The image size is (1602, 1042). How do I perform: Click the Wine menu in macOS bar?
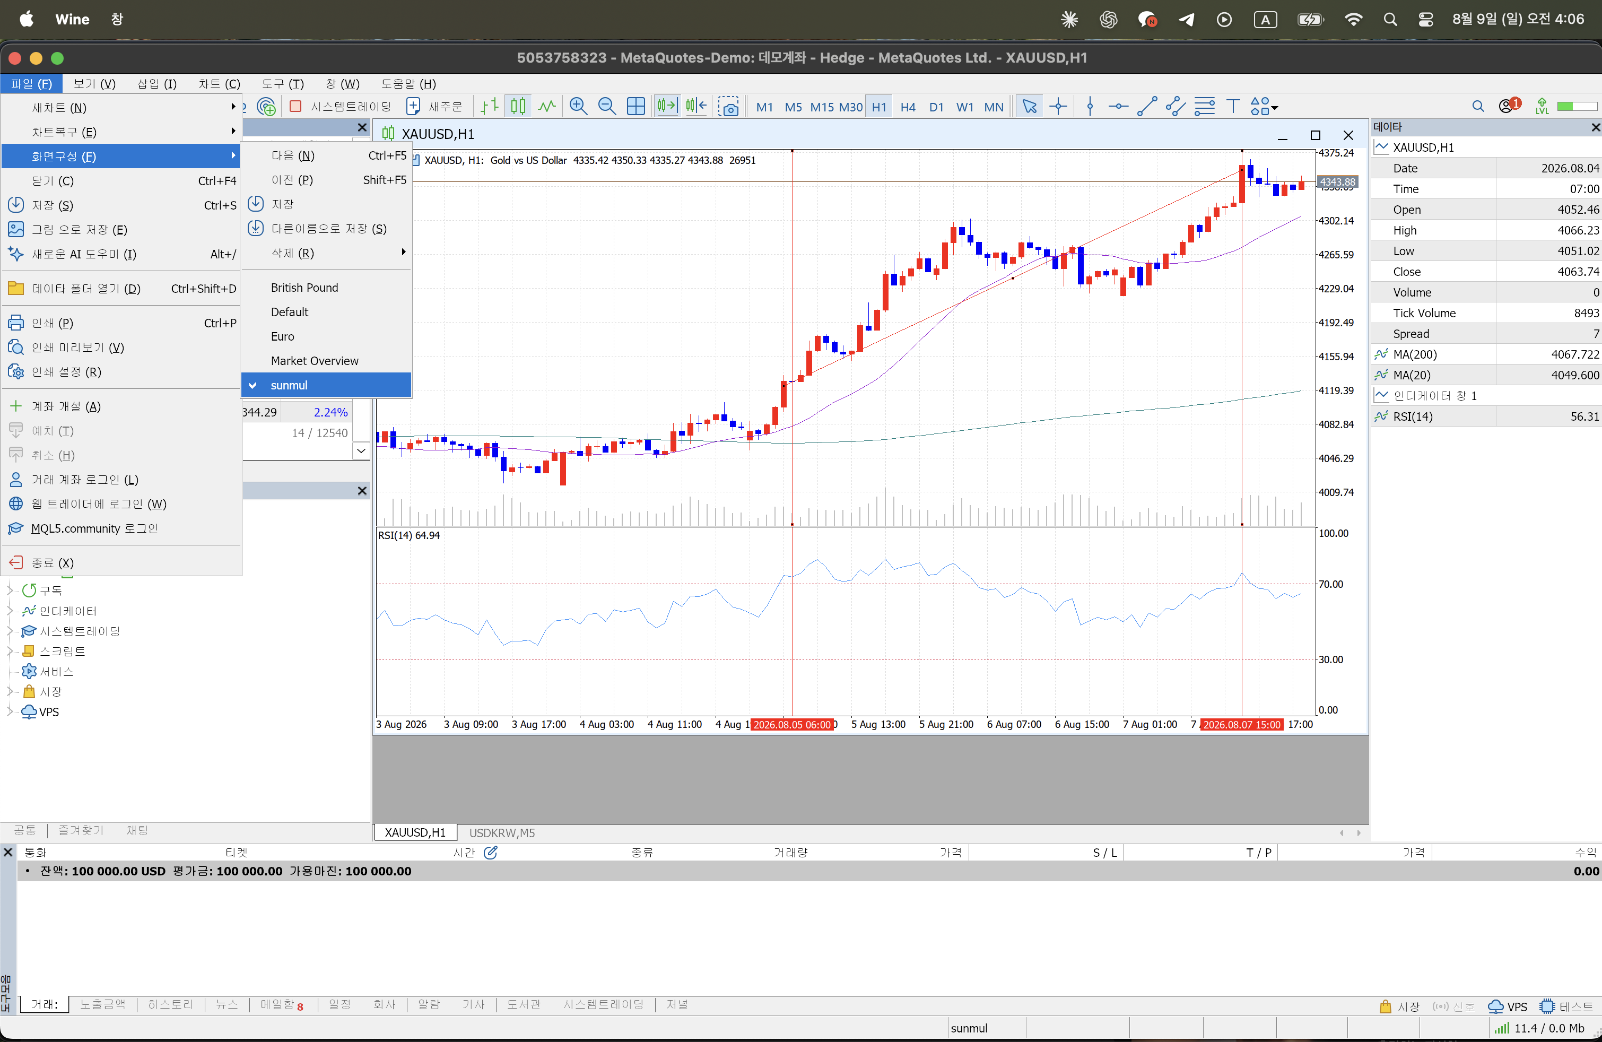pyautogui.click(x=72, y=20)
